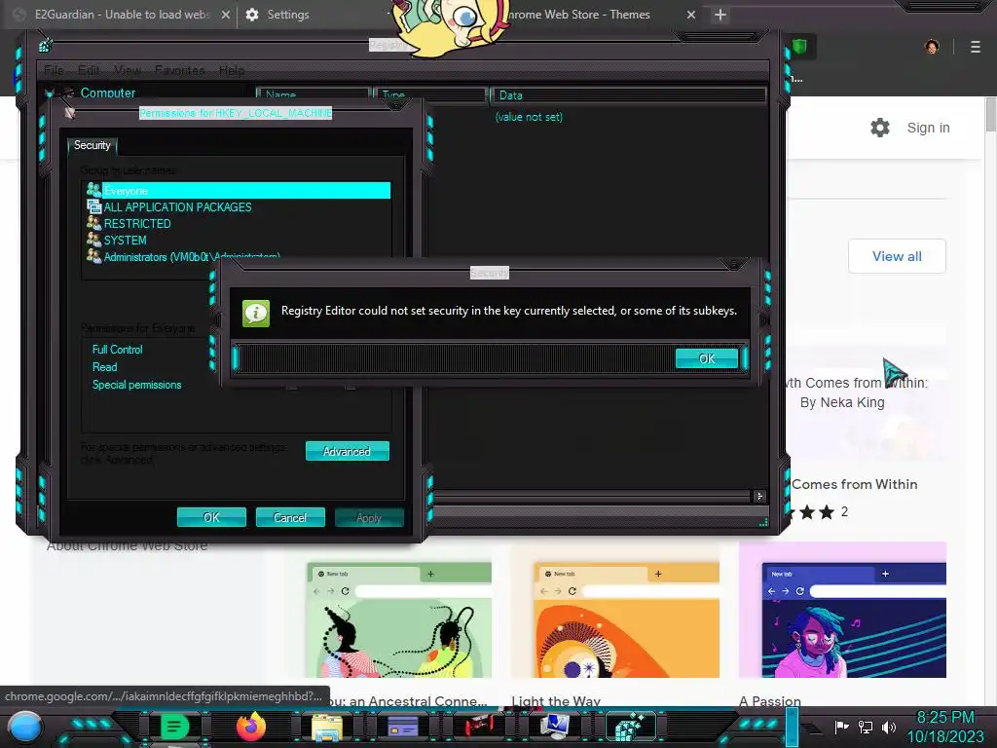This screenshot has height=748, width=997.
Task: Click the volume speaker tray icon
Action: pyautogui.click(x=889, y=727)
